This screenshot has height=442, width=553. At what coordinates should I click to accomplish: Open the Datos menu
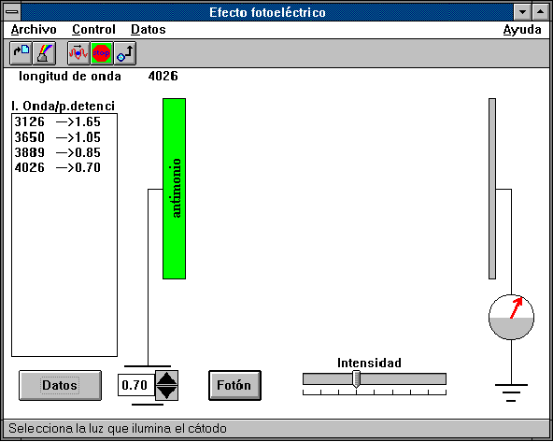coord(149,30)
